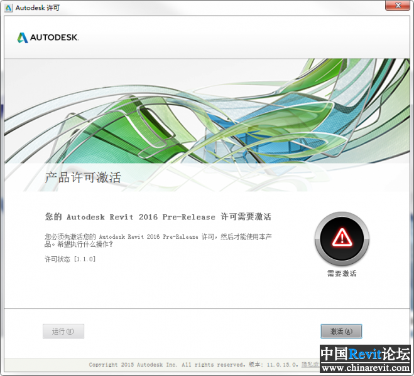Click the version text 版本: 11.0.15.0

273,365
